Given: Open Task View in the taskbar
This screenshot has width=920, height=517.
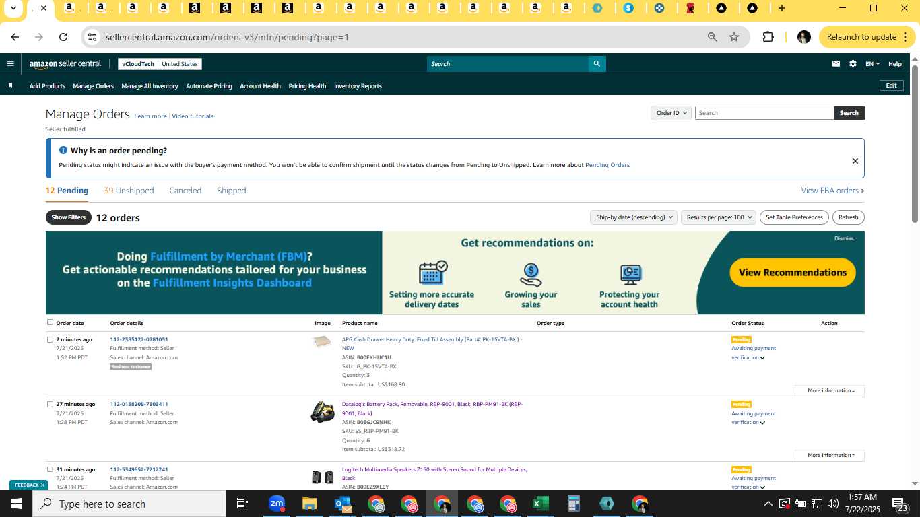Looking at the screenshot, I should 242,504.
